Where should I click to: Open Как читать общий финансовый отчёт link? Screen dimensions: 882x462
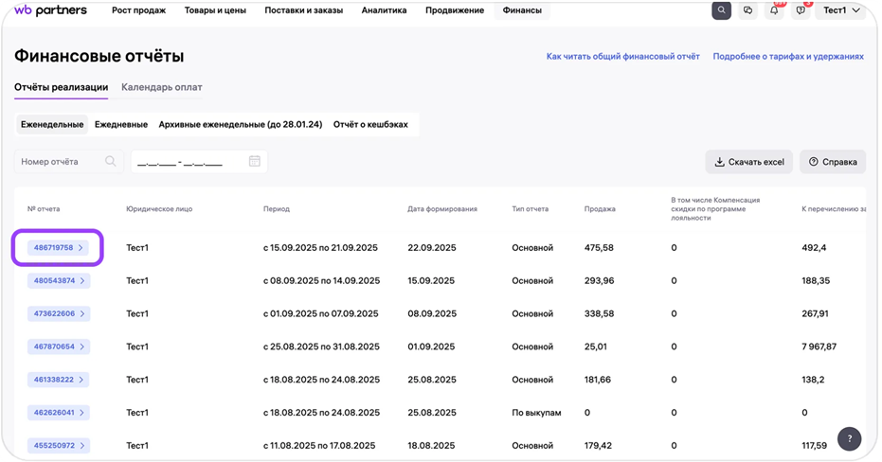(x=622, y=57)
